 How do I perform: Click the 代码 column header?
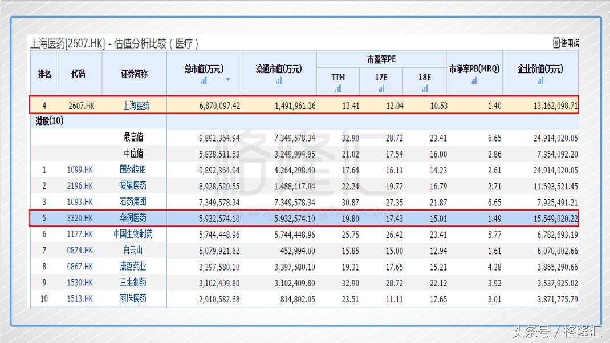click(78, 74)
